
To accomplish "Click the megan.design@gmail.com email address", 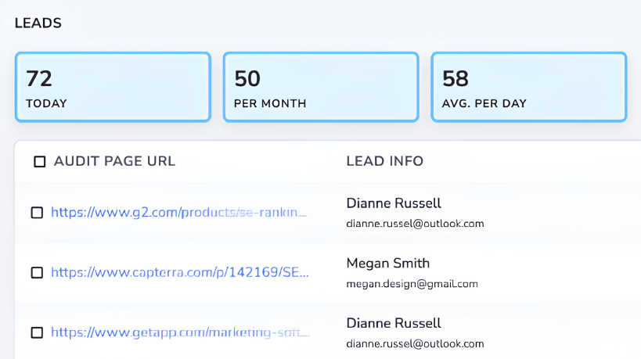I will pyautogui.click(x=412, y=284).
